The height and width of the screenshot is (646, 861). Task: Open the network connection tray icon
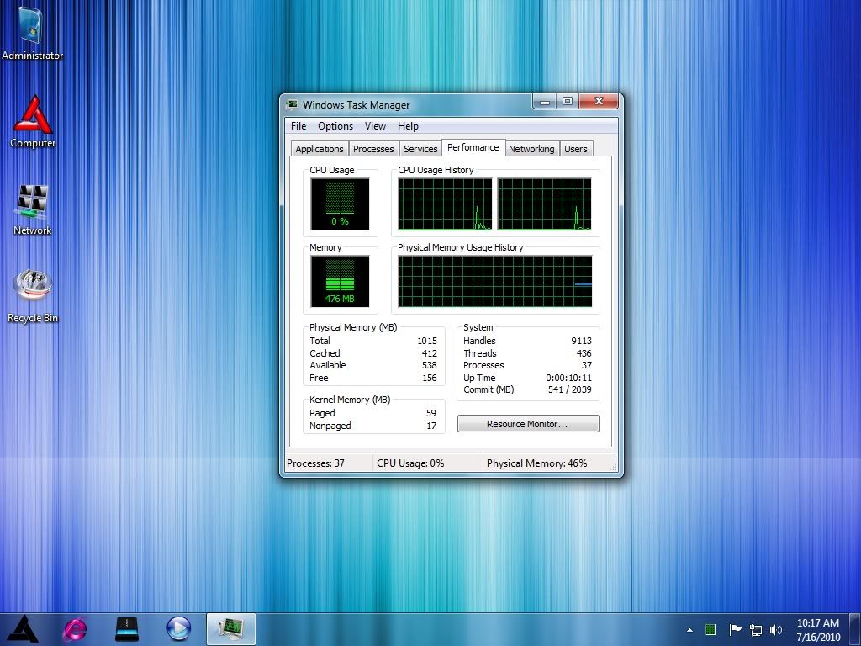coord(756,629)
